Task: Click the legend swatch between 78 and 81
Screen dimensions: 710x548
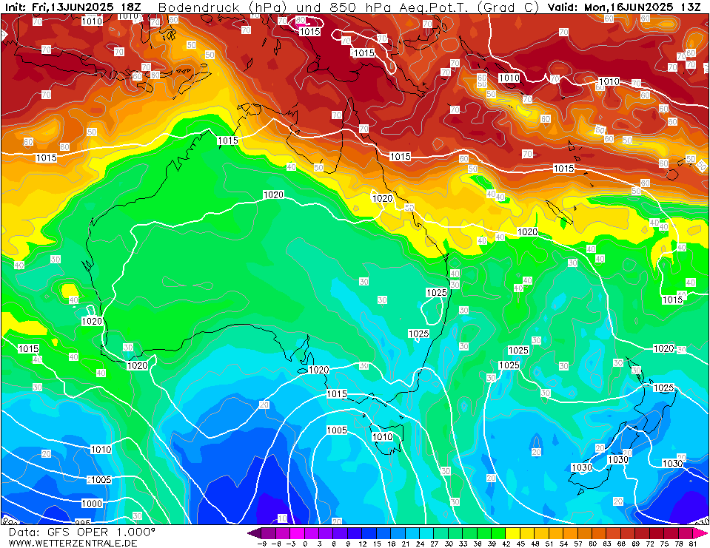Action: pyautogui.click(x=684, y=532)
